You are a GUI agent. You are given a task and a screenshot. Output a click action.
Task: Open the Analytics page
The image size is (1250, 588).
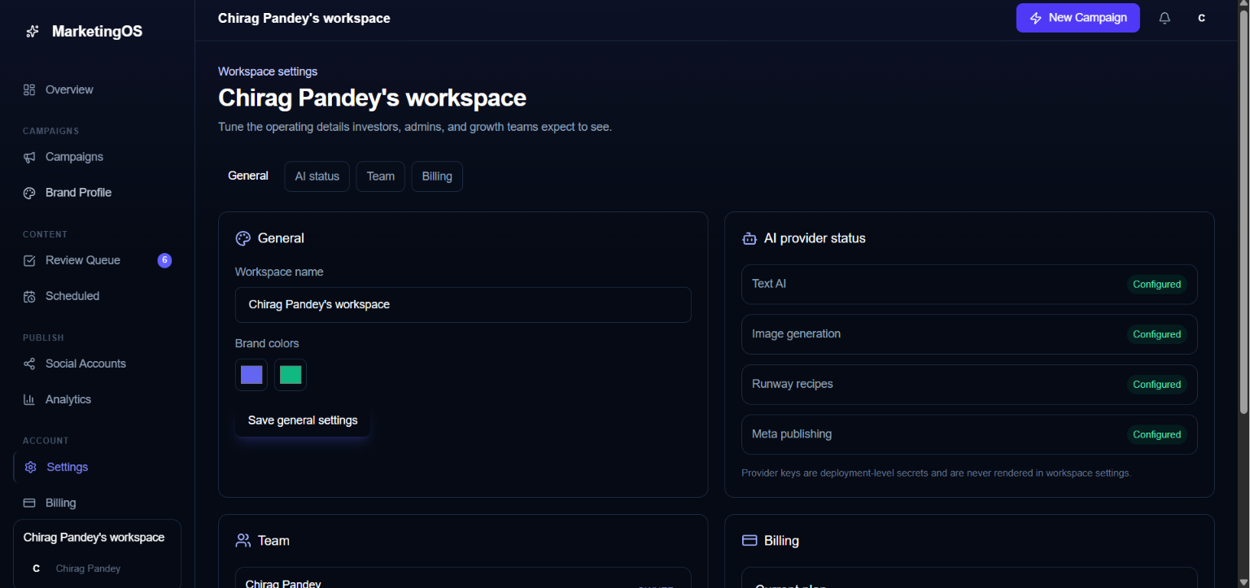point(97,399)
